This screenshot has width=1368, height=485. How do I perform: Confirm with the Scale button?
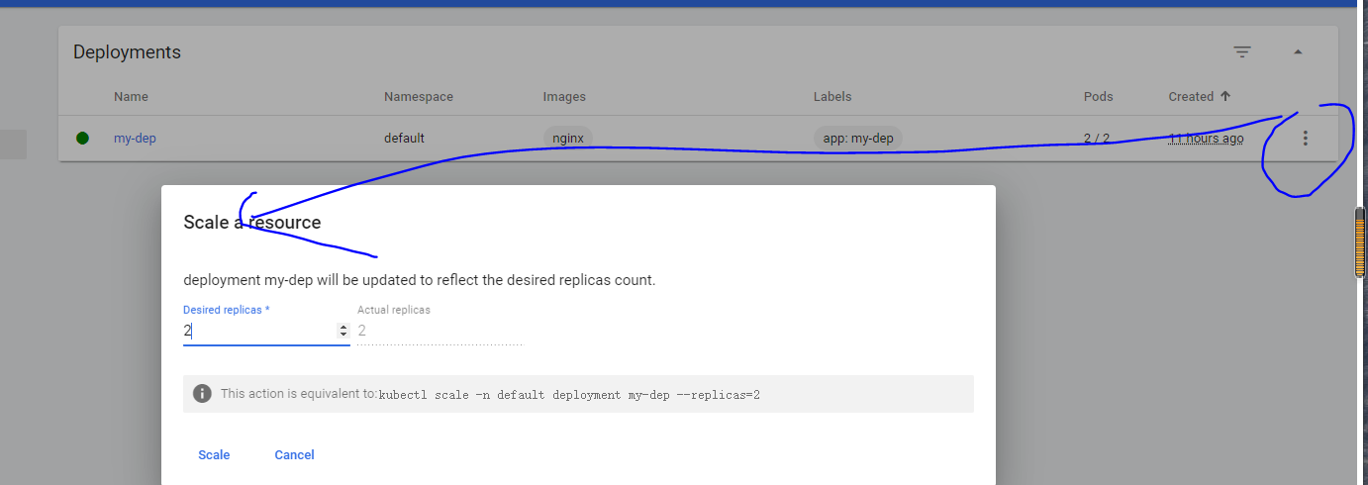(x=214, y=455)
